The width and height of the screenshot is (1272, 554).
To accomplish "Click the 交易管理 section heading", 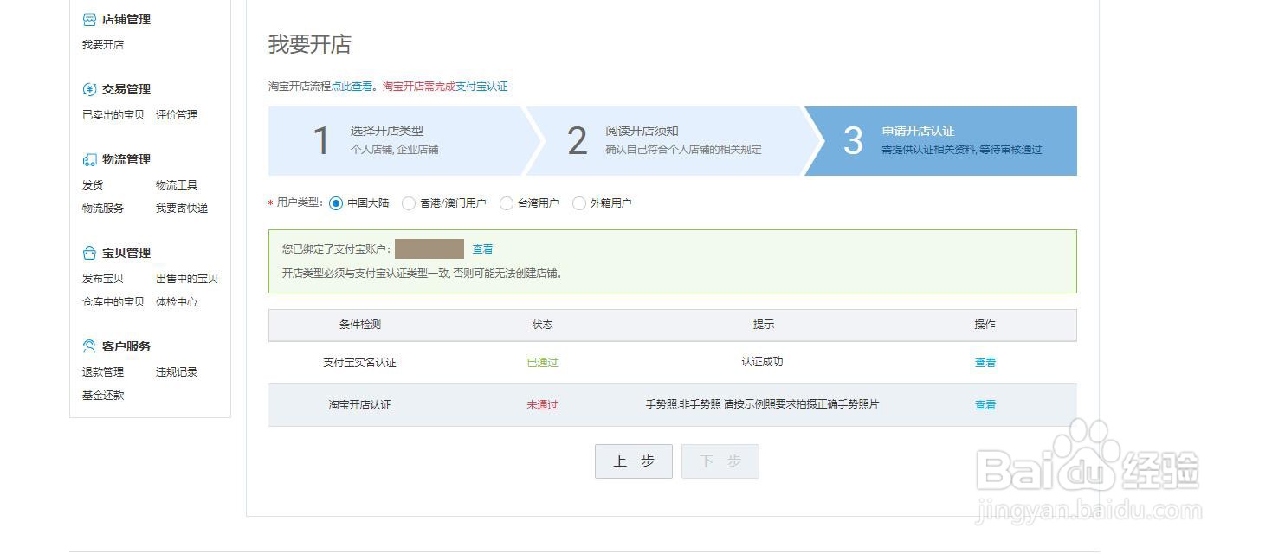I will coord(126,89).
